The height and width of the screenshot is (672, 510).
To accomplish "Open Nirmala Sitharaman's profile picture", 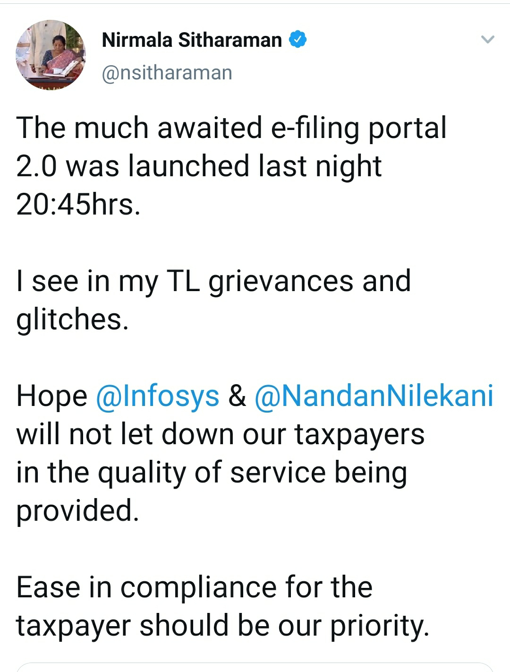I will pyautogui.click(x=51, y=54).
